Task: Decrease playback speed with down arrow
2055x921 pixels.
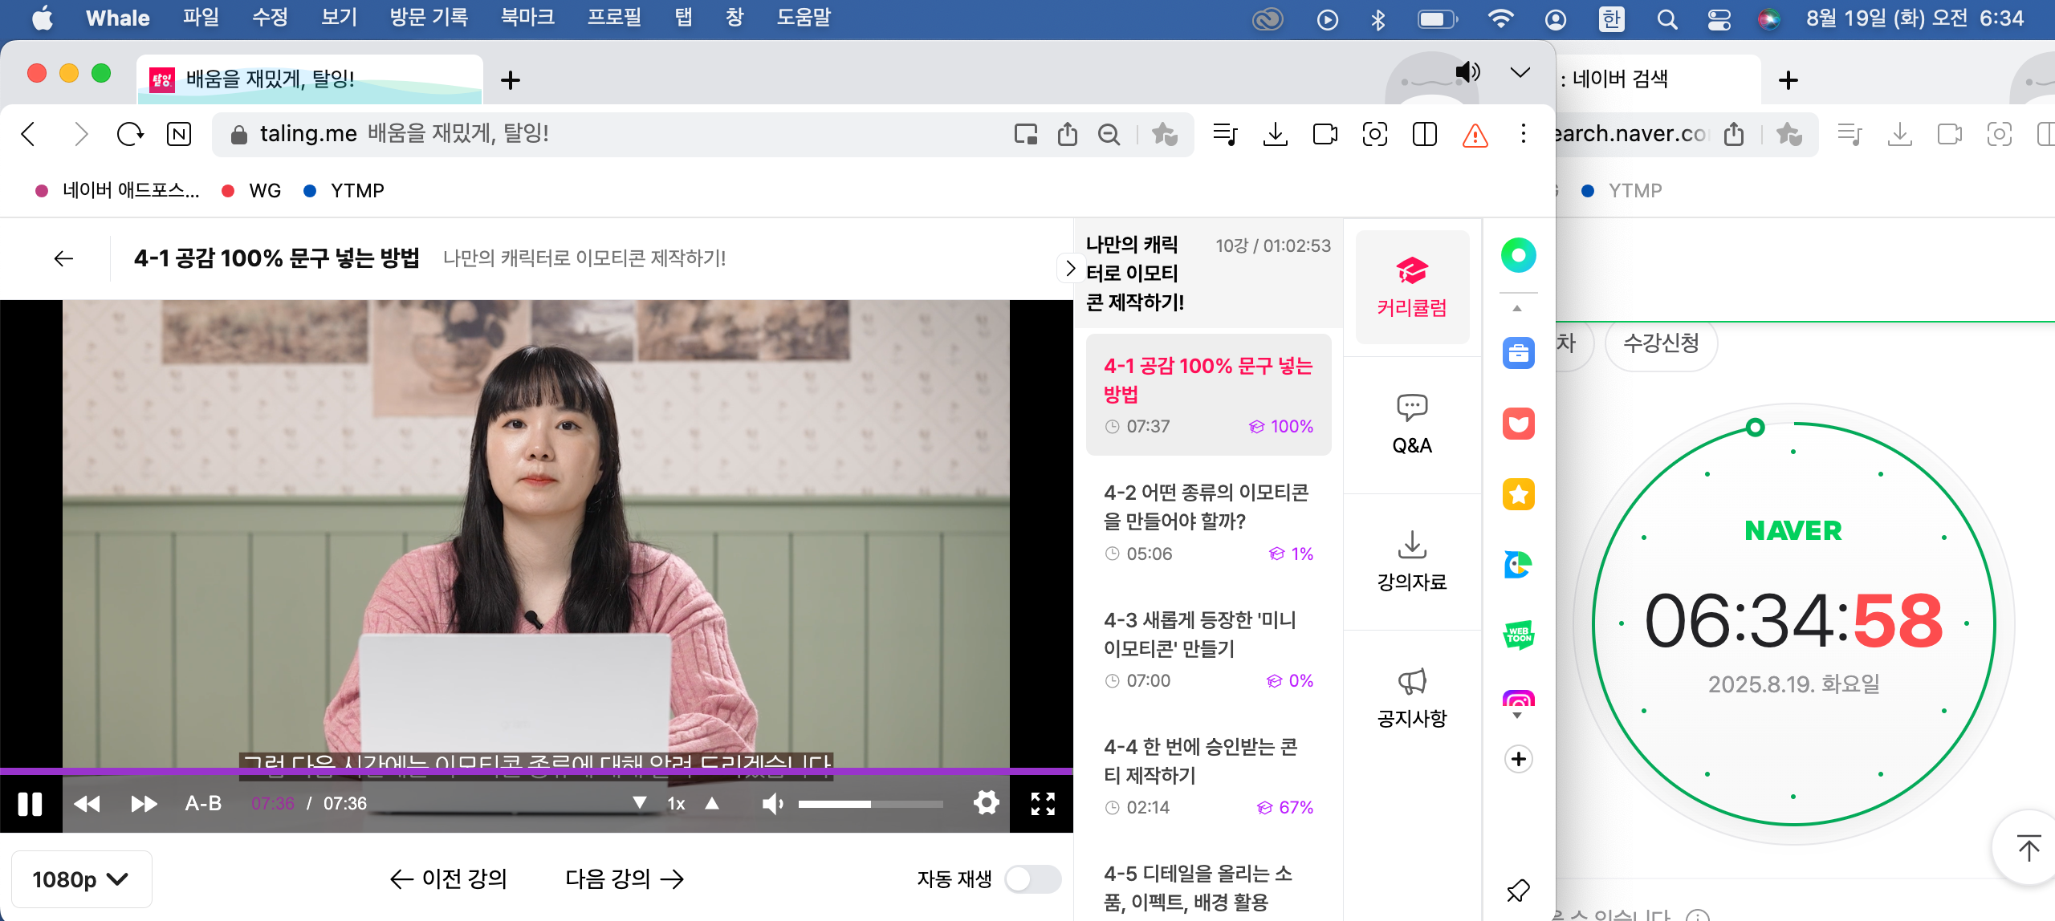Action: coord(640,803)
